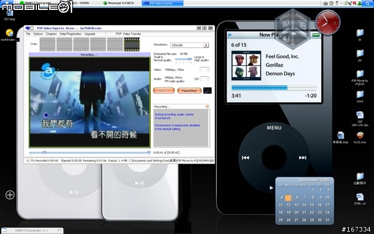This screenshot has width=374, height=234.
Task: Click the circled plus icon on the desktop
Action: point(10,195)
